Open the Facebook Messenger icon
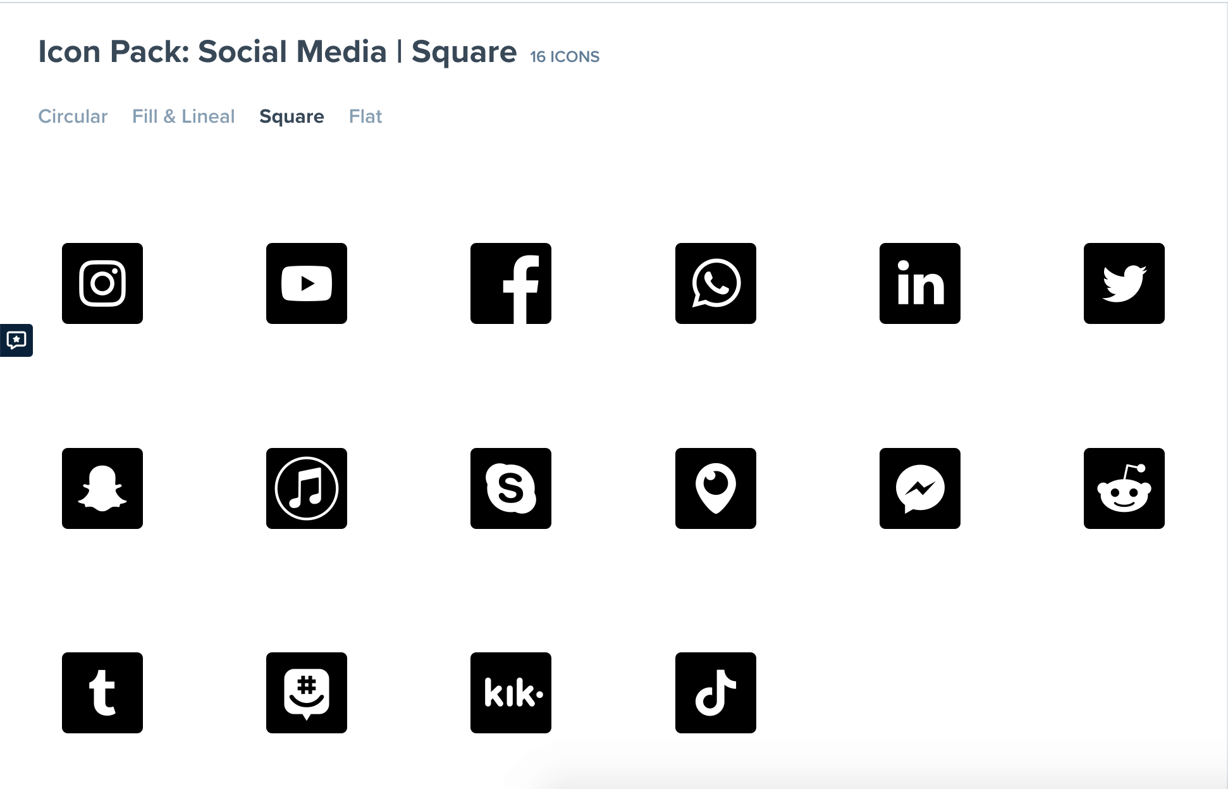1228x789 pixels. 920,488
